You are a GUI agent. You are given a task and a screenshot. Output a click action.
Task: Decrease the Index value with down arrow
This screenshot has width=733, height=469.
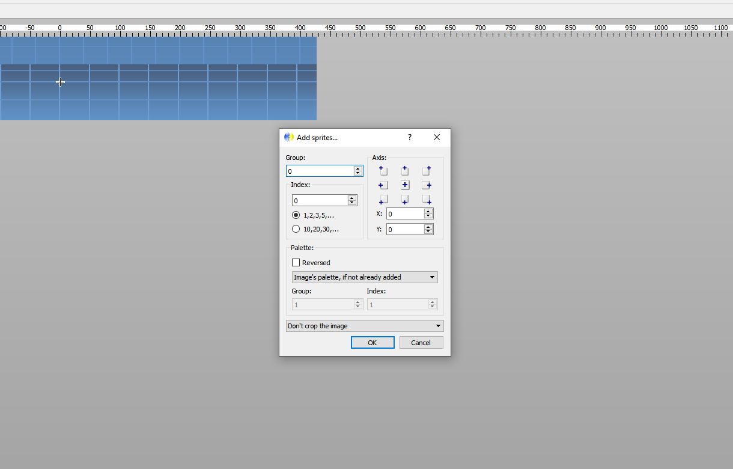[352, 203]
